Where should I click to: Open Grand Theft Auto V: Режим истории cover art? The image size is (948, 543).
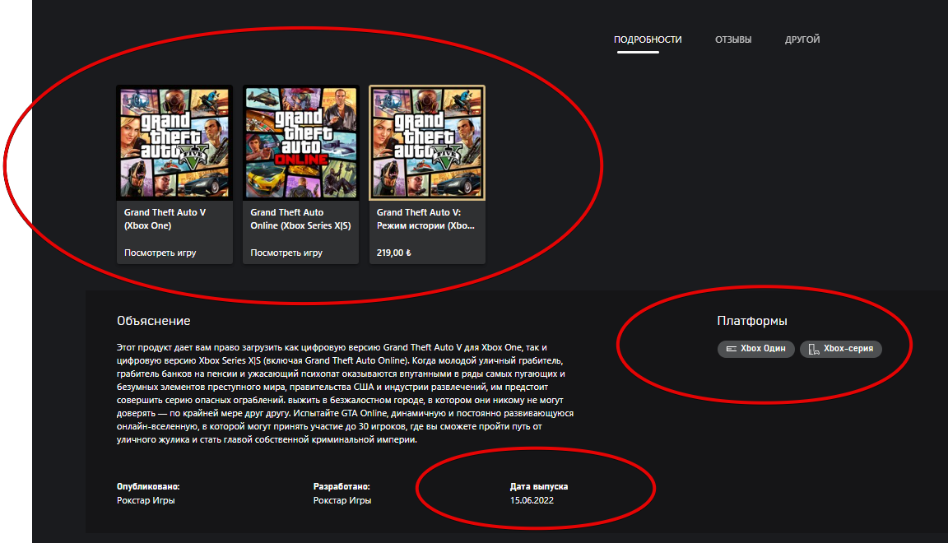(x=427, y=142)
